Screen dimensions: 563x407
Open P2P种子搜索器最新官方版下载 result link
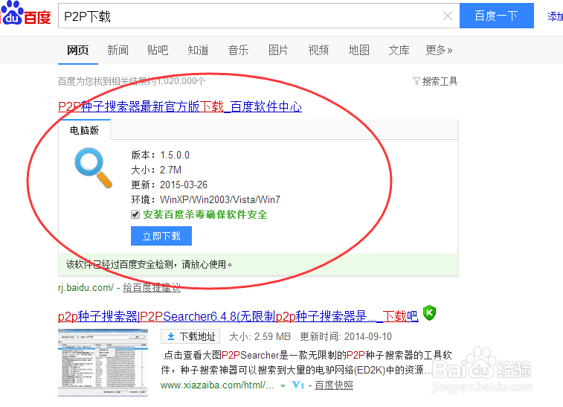(180, 106)
